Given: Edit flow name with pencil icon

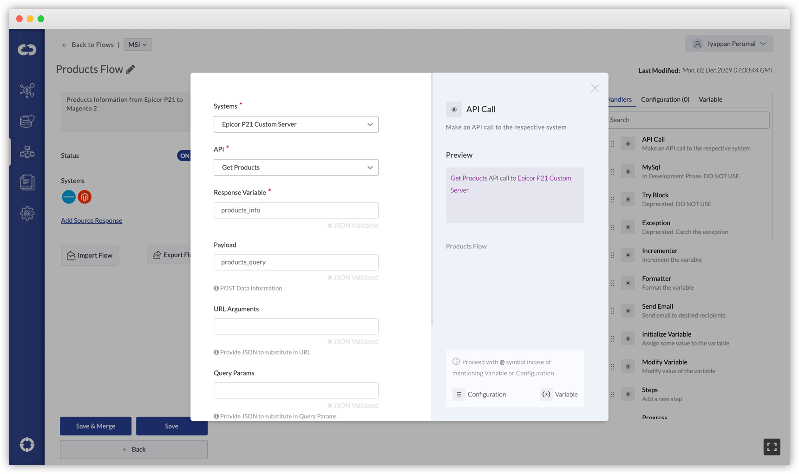Looking at the screenshot, I should 131,69.
